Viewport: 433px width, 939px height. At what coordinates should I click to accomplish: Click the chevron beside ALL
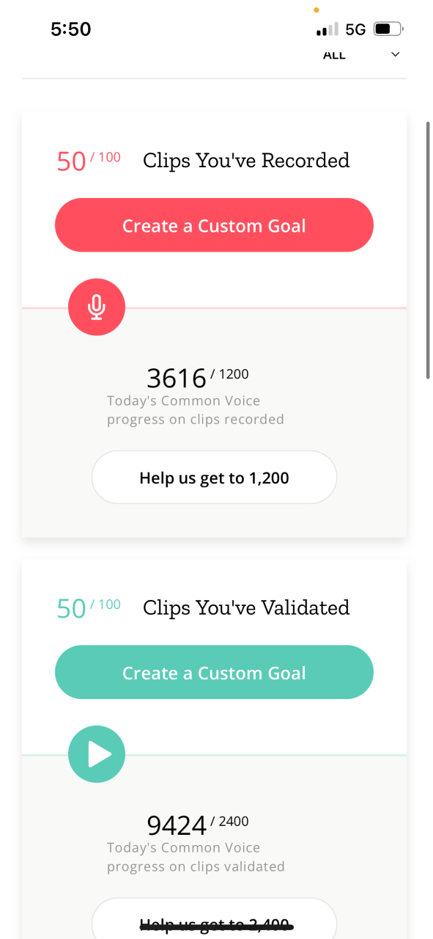(396, 55)
